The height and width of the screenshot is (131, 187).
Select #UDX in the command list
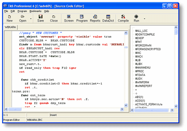coord(139,79)
